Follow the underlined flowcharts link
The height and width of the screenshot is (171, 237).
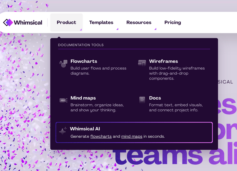click(x=101, y=136)
